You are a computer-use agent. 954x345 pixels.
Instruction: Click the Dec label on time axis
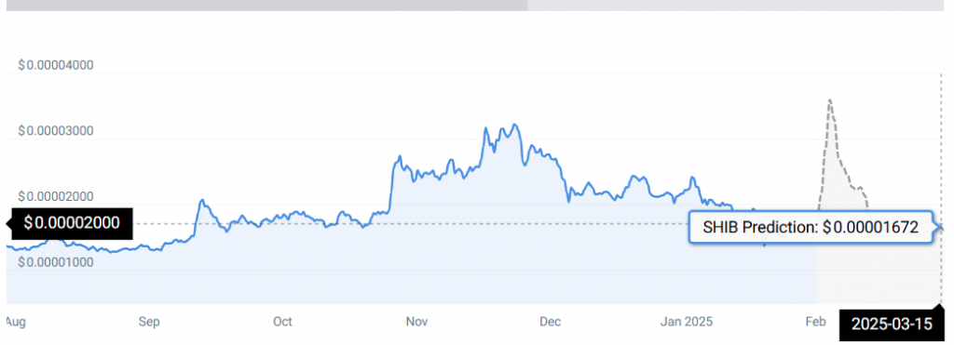pos(550,322)
